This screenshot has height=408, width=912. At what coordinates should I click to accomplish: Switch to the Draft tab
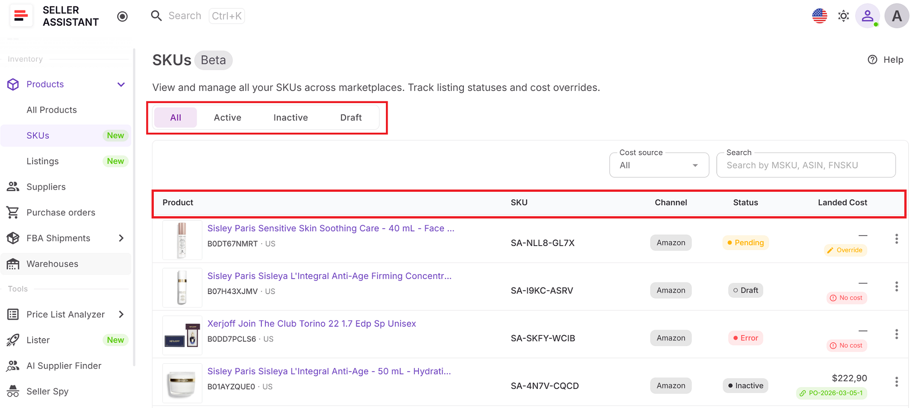pos(351,118)
